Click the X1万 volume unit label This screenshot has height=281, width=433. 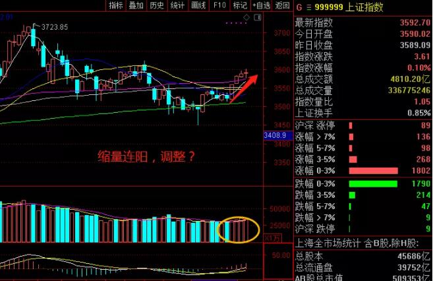(273, 238)
